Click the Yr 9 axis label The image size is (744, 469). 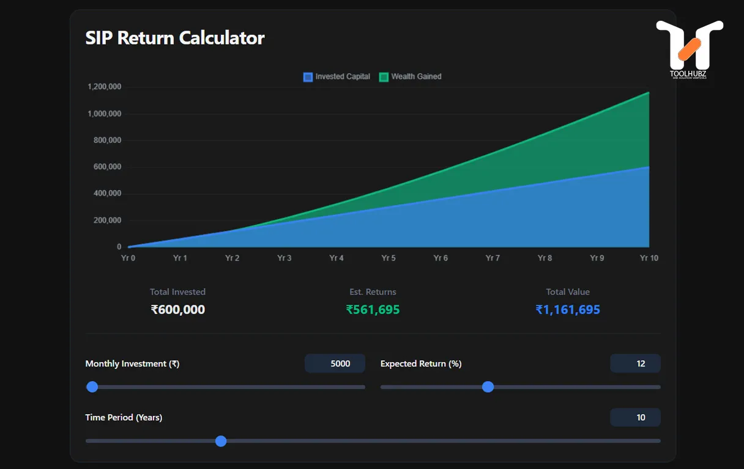tap(597, 258)
